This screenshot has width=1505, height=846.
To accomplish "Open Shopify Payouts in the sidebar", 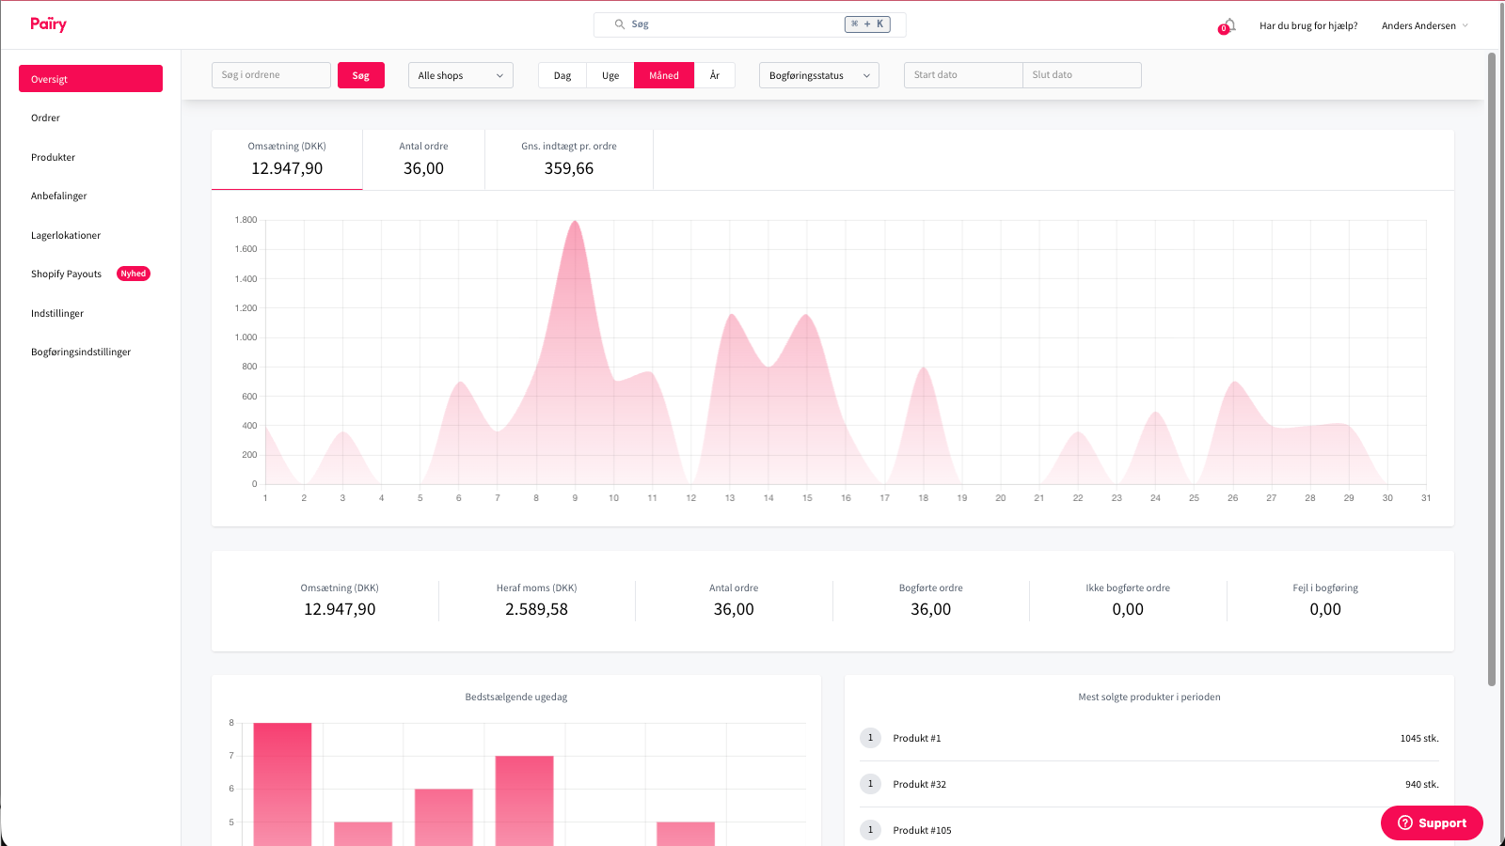I will click(66, 274).
